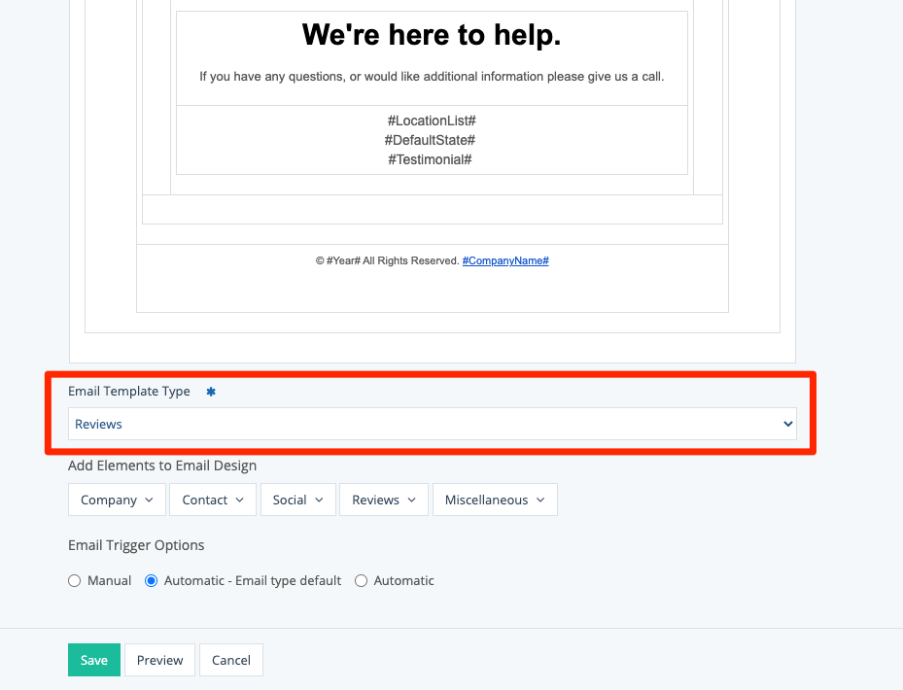The height and width of the screenshot is (690, 903).
Task: Open the Email Template Type dropdown
Action: click(432, 424)
